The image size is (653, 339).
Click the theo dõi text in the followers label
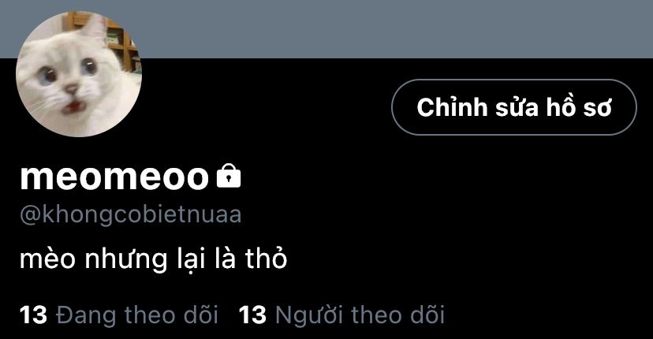pos(398,315)
